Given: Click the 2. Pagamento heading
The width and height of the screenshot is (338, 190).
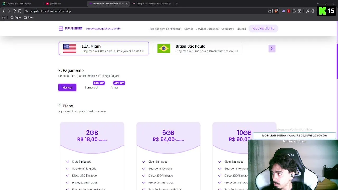Looking at the screenshot, I should [x=71, y=70].
